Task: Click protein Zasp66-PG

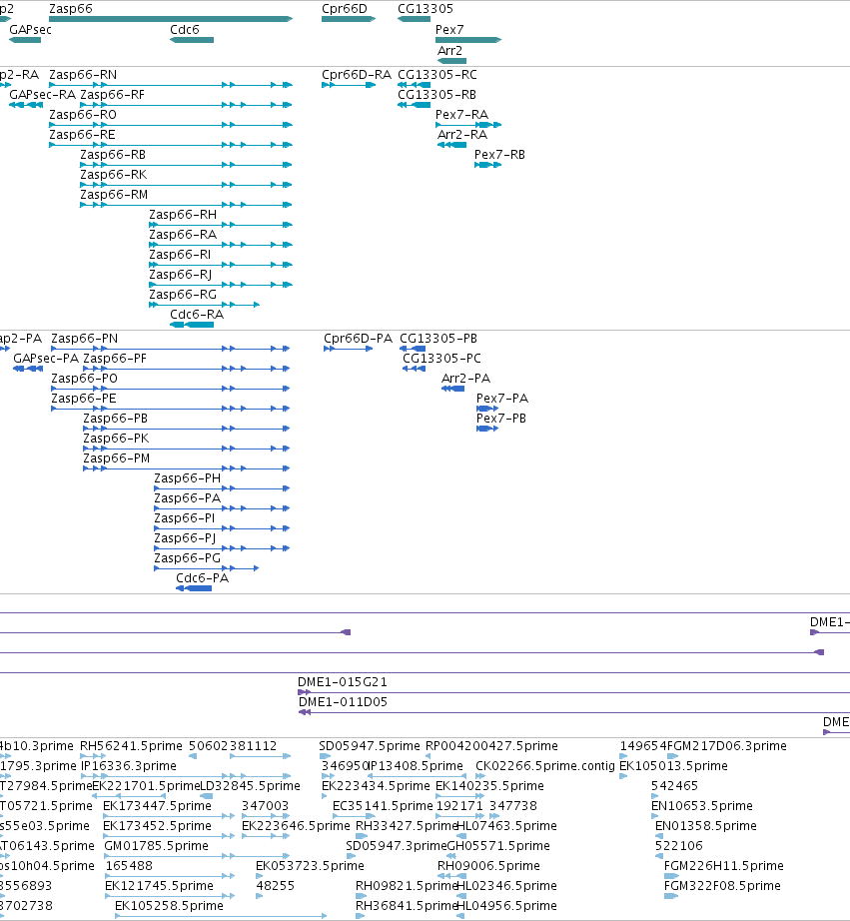Action: (x=188, y=558)
